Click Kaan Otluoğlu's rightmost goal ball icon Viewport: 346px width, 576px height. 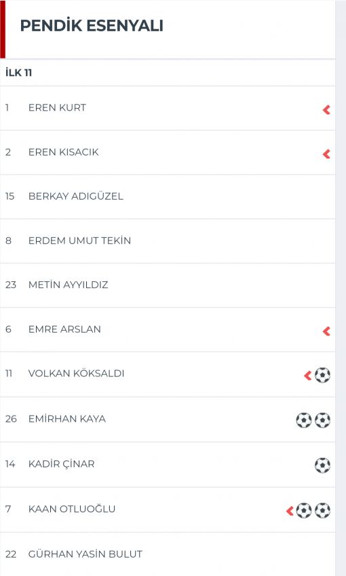322,510
